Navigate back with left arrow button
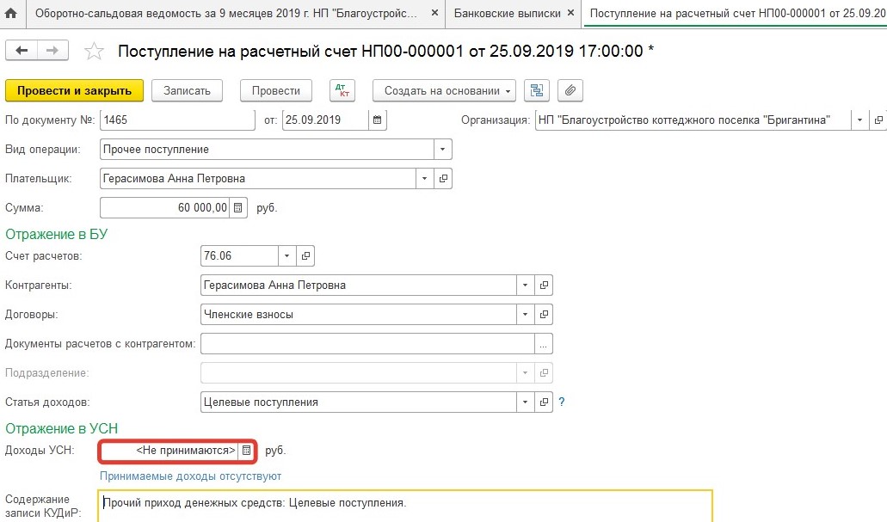The width and height of the screenshot is (887, 522). 22,51
